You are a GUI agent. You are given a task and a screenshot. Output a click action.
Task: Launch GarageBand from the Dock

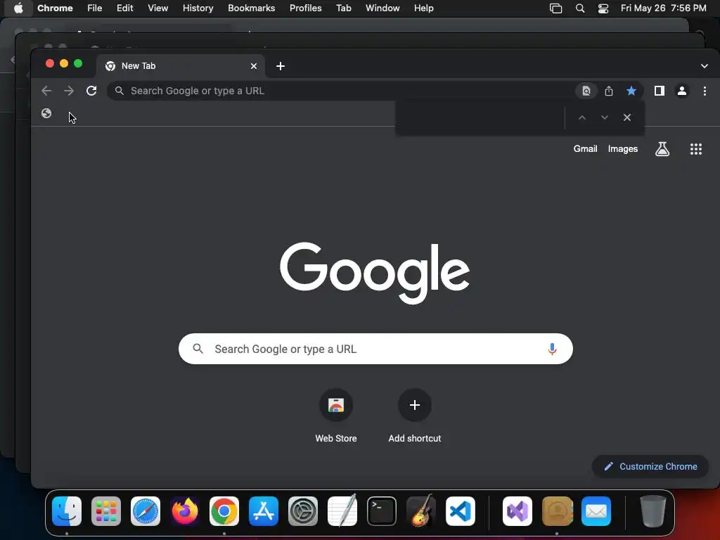tap(421, 511)
